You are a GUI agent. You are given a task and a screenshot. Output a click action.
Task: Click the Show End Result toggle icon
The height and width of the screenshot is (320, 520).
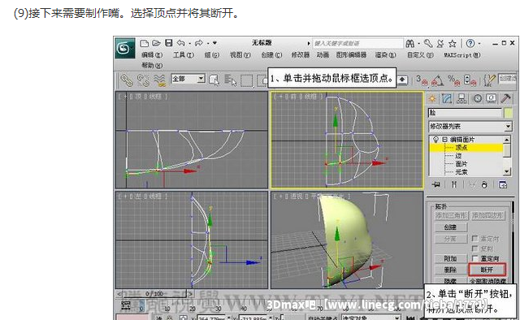tap(454, 184)
